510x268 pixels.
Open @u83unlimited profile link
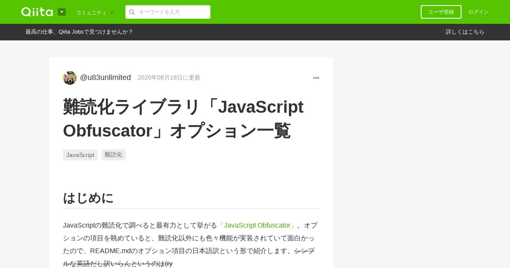coord(105,77)
